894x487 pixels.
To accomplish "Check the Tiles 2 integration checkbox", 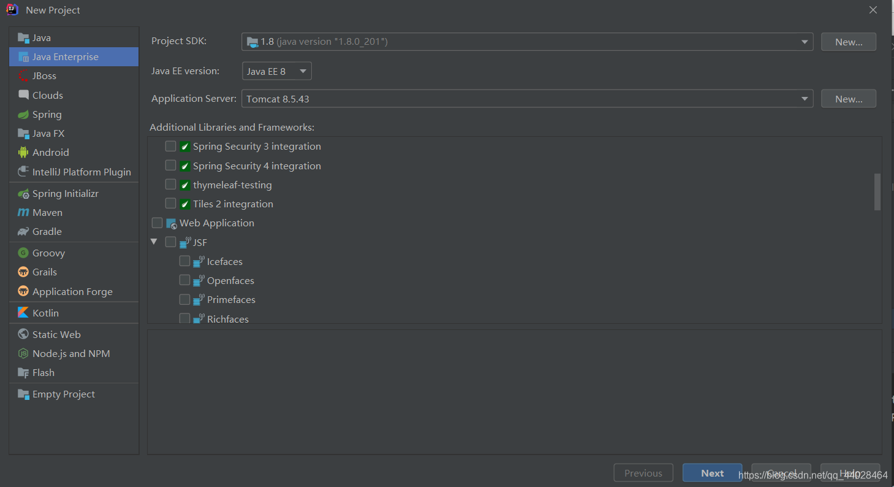I will pyautogui.click(x=171, y=204).
